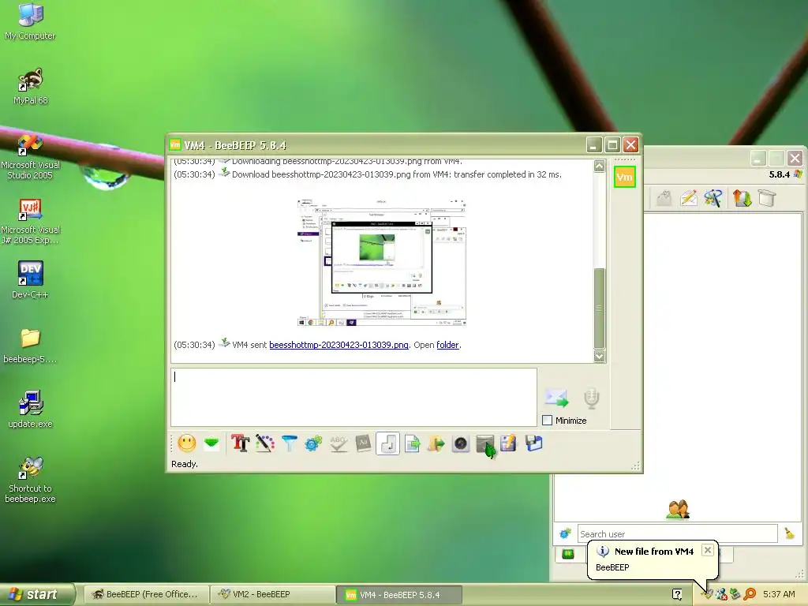This screenshot has height=606, width=808.
Task: Click the grey window capture icon
Action: pyautogui.click(x=485, y=444)
